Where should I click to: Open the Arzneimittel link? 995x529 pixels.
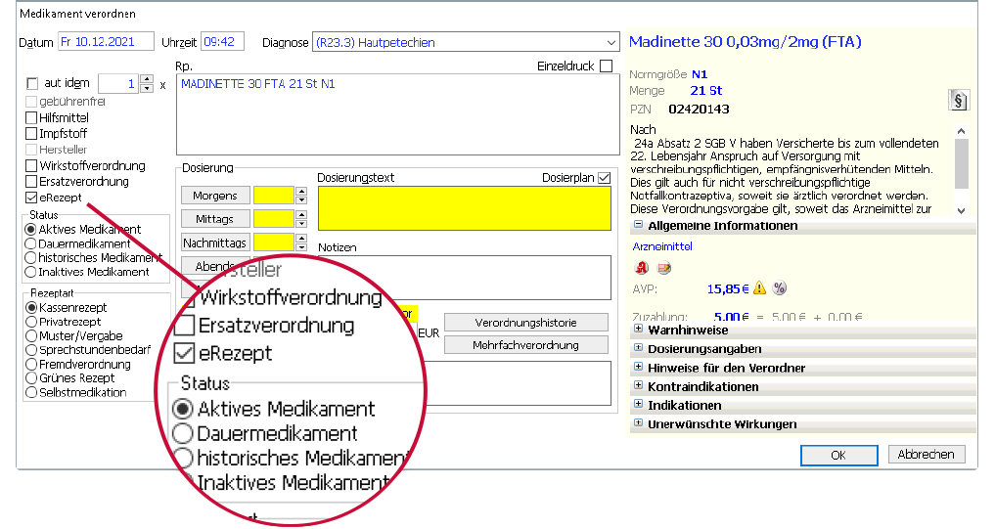tap(662, 246)
